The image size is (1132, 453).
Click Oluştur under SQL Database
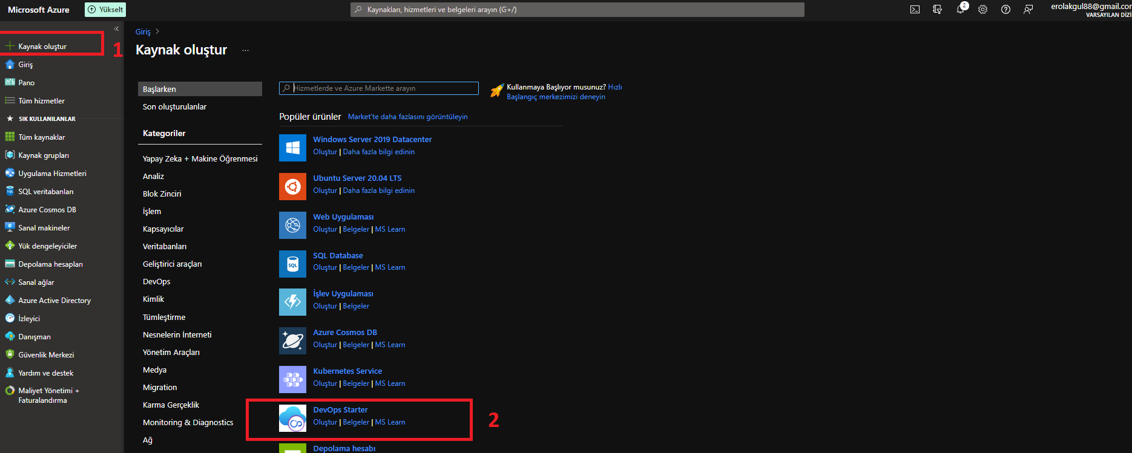[324, 267]
